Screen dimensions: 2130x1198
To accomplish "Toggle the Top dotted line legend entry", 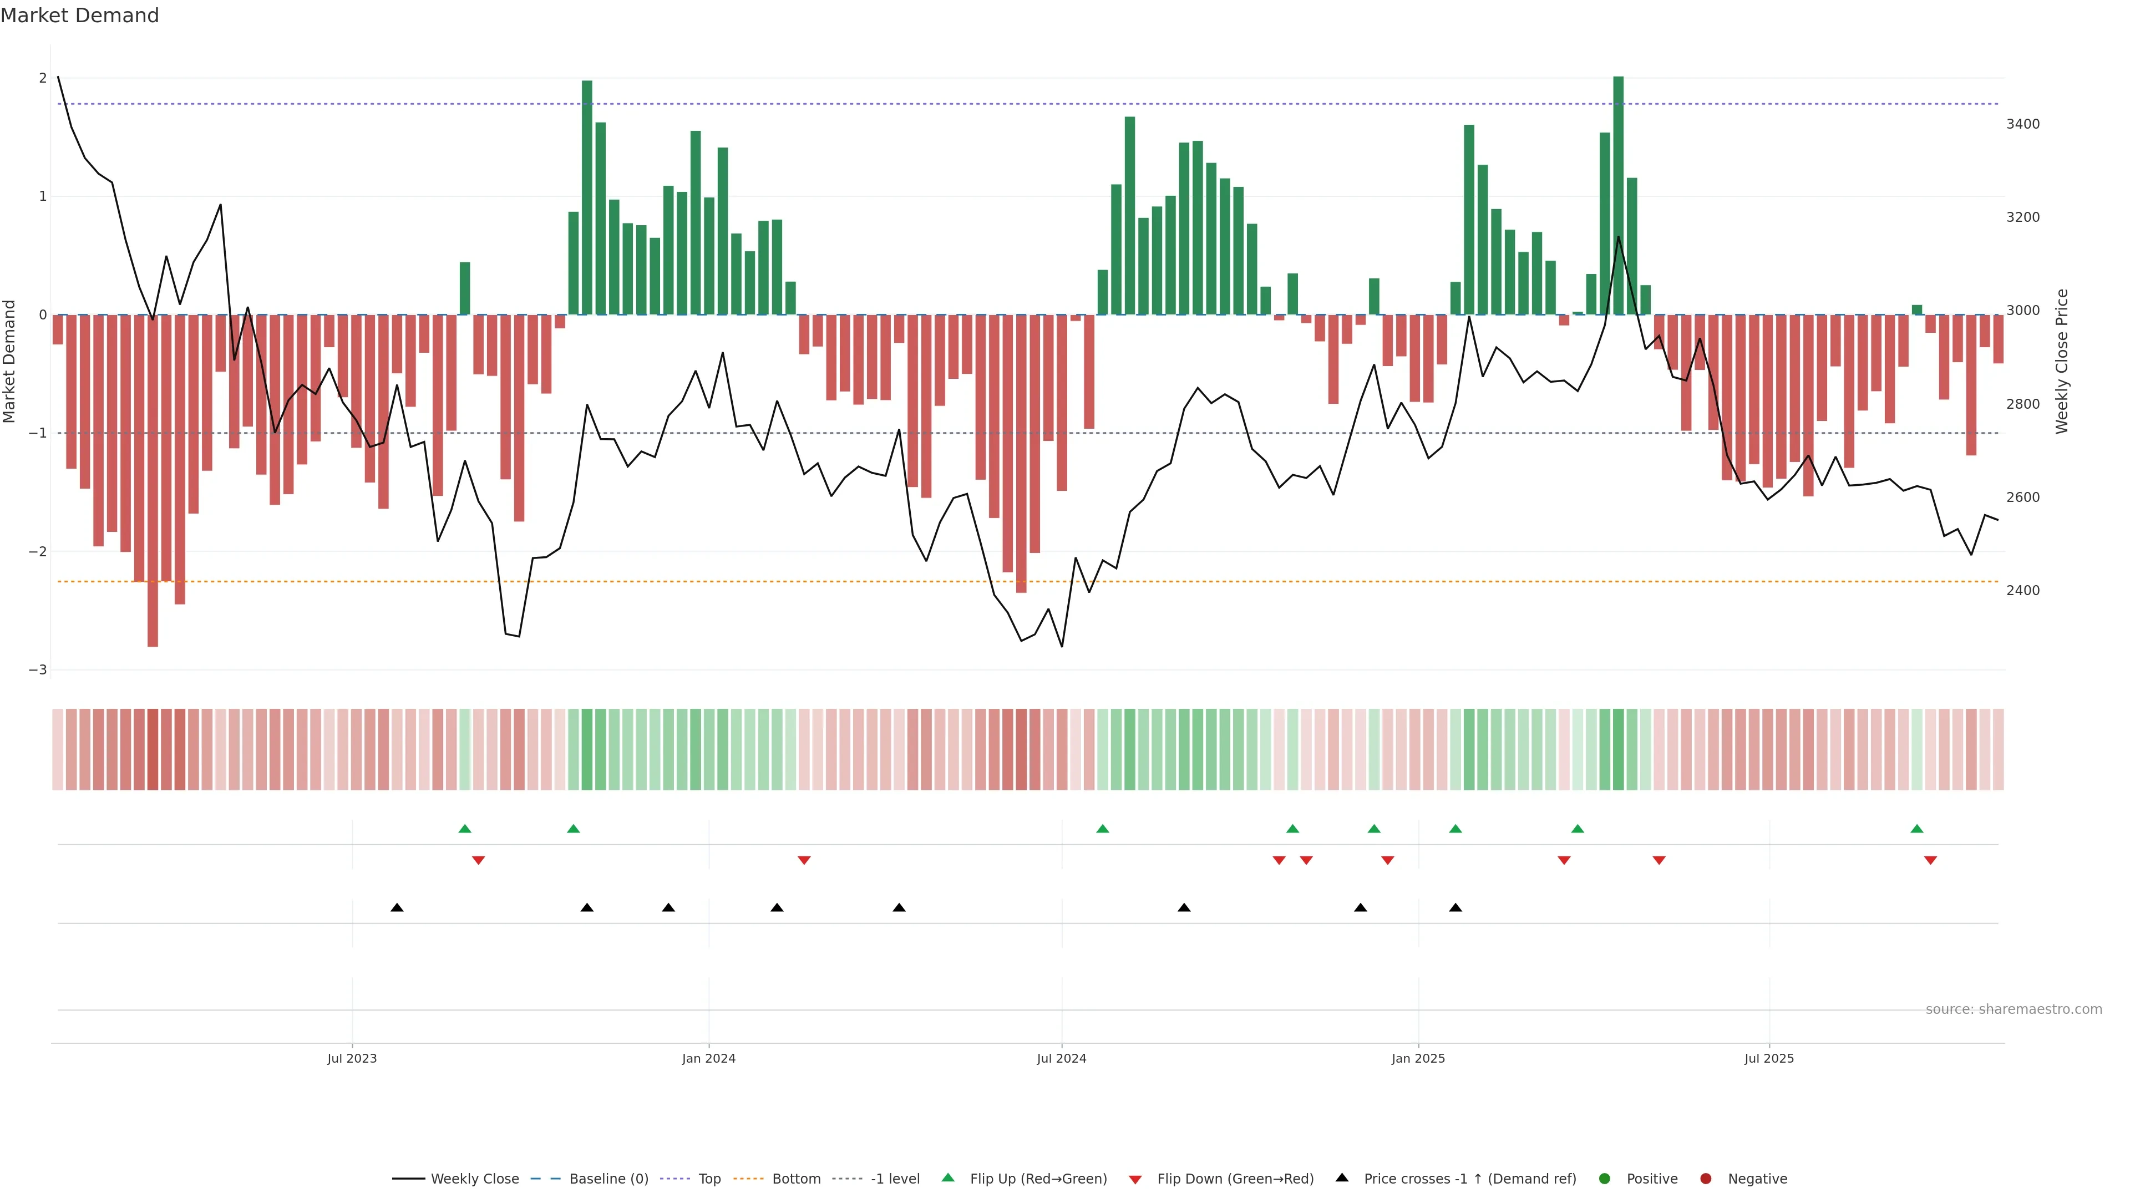I will click(709, 1179).
